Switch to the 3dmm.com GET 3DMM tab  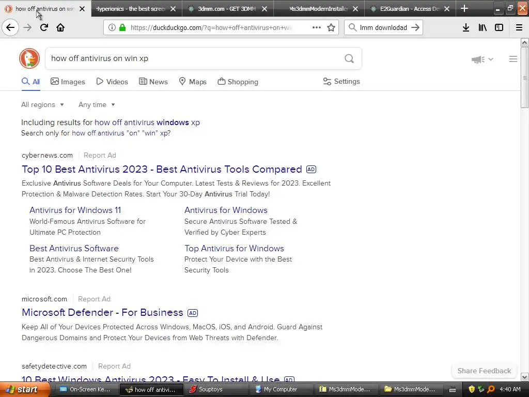222,9
